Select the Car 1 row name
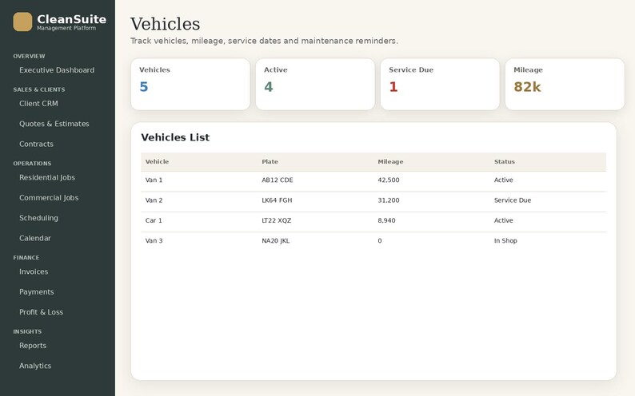 [x=154, y=220]
